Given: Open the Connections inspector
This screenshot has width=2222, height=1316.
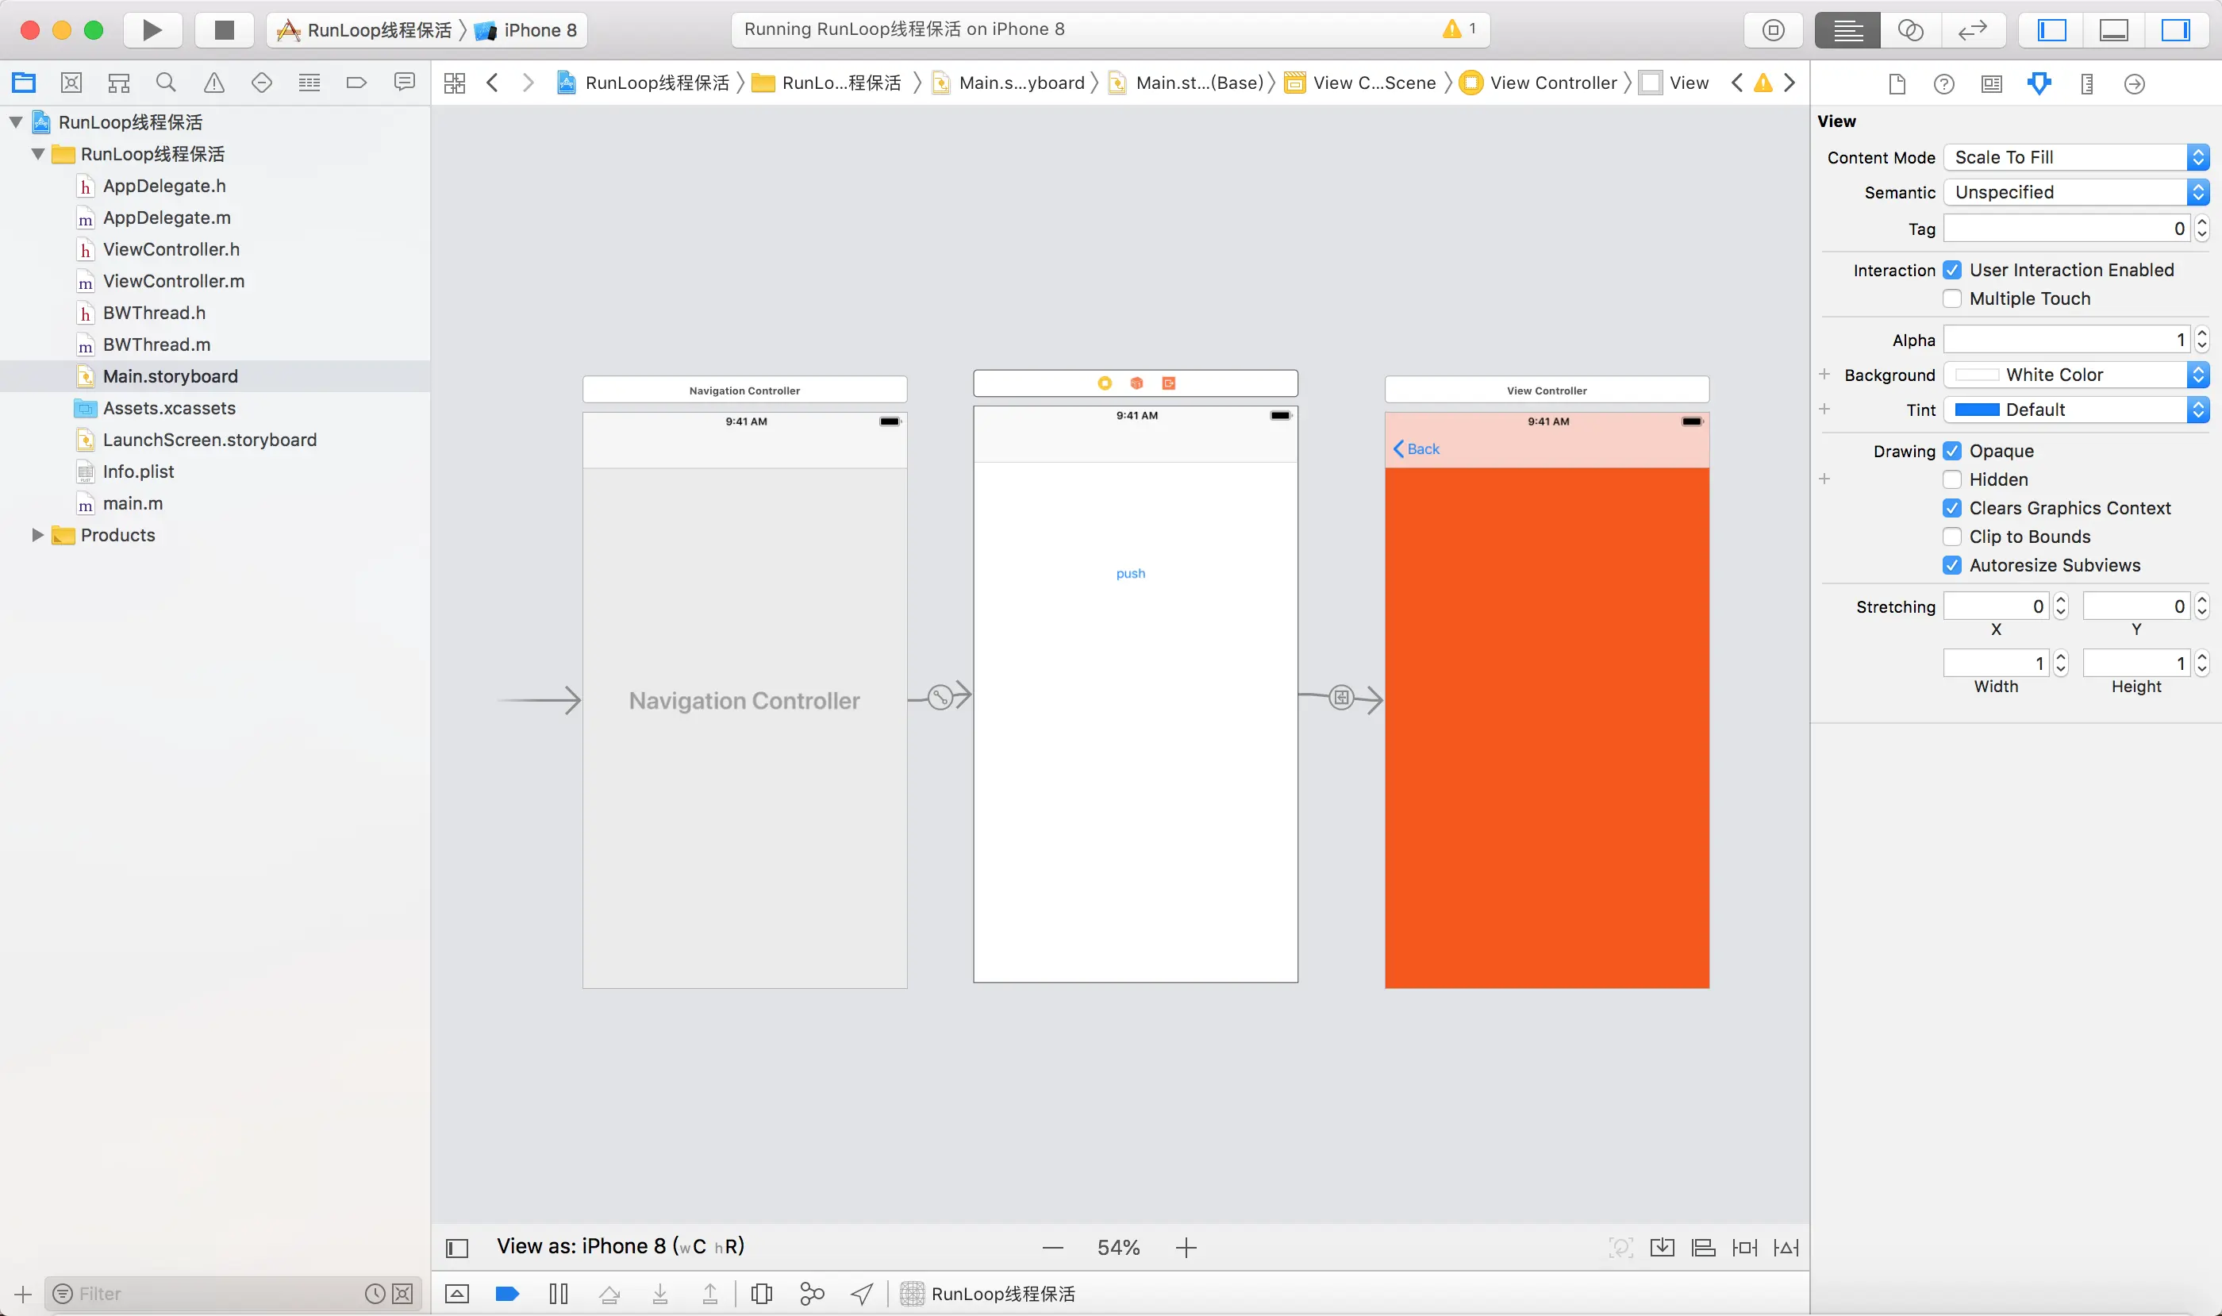Looking at the screenshot, I should [2134, 83].
